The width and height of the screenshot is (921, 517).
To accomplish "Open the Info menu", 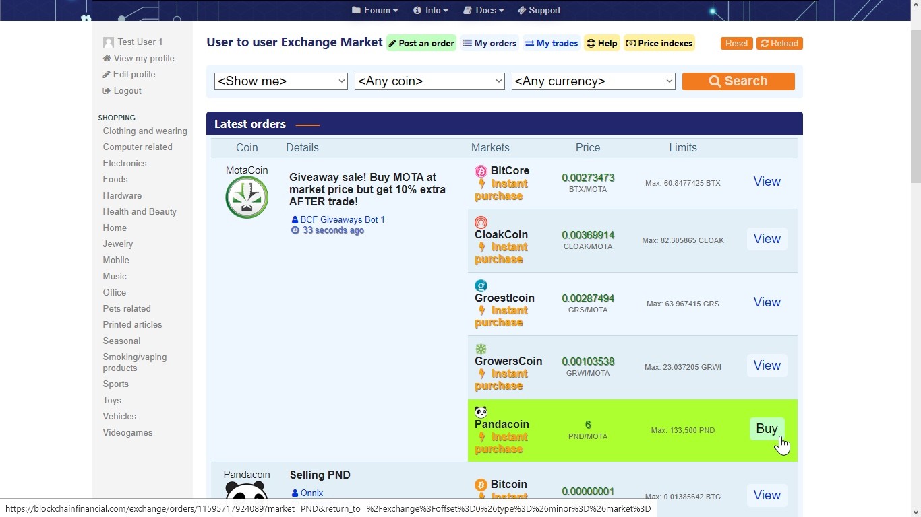I will click(431, 10).
